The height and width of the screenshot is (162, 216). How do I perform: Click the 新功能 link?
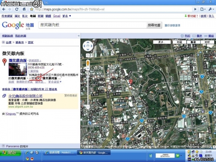point(193,16)
